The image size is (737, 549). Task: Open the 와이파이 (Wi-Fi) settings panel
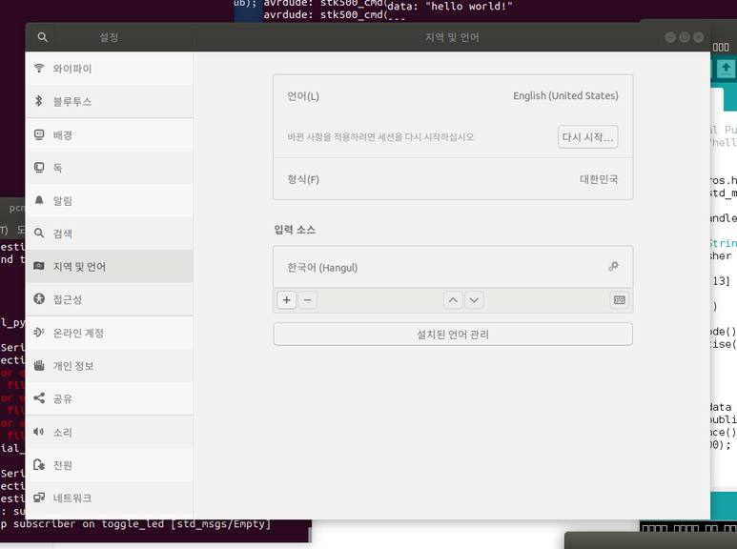click(109, 69)
